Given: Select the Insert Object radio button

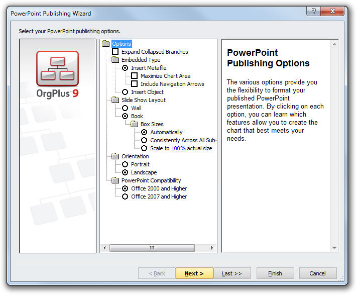Looking at the screenshot, I should (125, 92).
